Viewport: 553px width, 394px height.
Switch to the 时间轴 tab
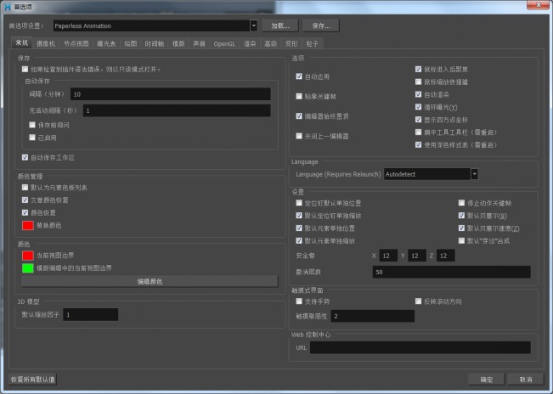point(155,43)
